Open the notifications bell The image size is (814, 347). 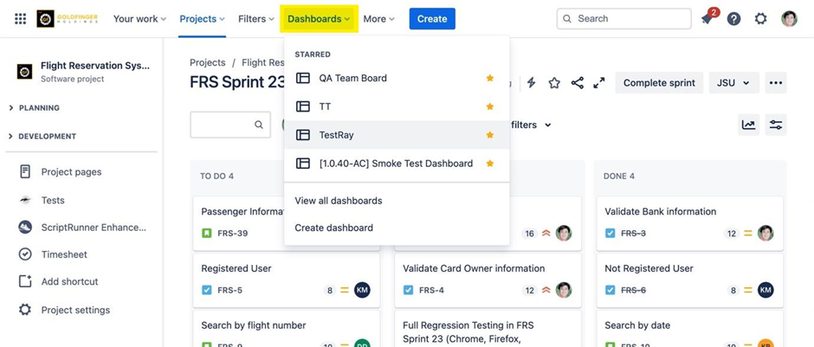pyautogui.click(x=707, y=19)
